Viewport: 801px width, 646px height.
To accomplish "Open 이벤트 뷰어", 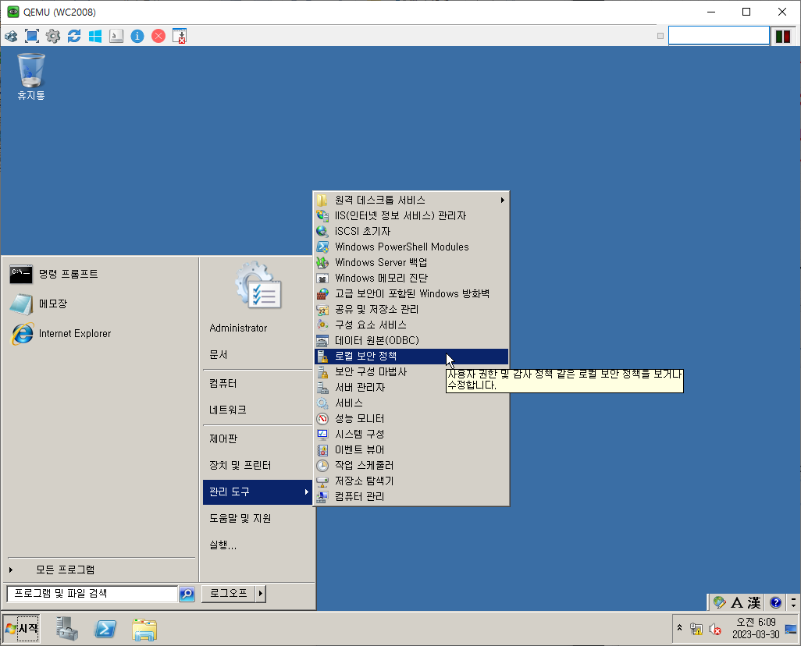I will tap(411, 450).
